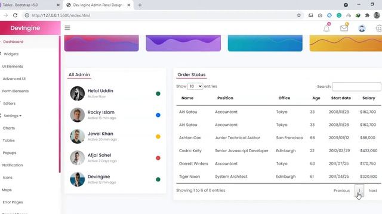Close the Dev Ingine Admin Panel tab
This screenshot has height=214, width=382.
coord(129,5)
